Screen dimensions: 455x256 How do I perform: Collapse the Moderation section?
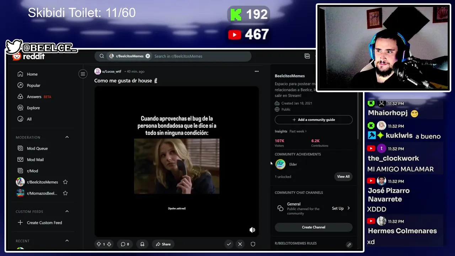[x=67, y=137]
